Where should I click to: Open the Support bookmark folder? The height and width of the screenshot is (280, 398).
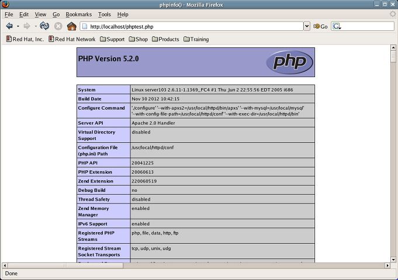click(x=112, y=39)
